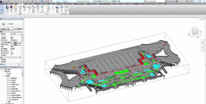The width and height of the screenshot is (206, 104).
Task: Click the Link IFC icon
Action: pyautogui.click(x=11, y=9)
